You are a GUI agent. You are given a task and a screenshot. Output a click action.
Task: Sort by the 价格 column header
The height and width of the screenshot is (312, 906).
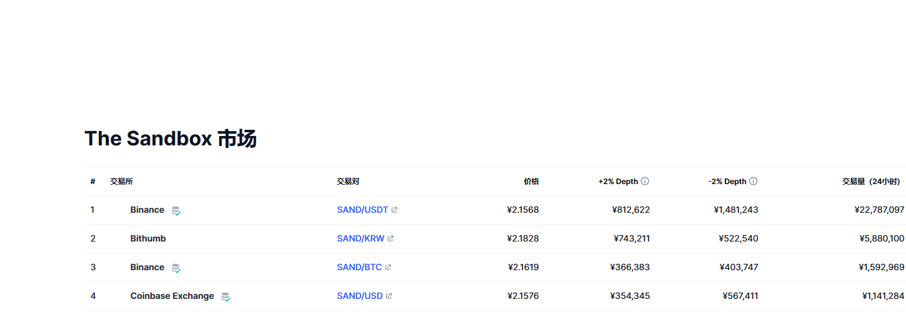tap(531, 182)
